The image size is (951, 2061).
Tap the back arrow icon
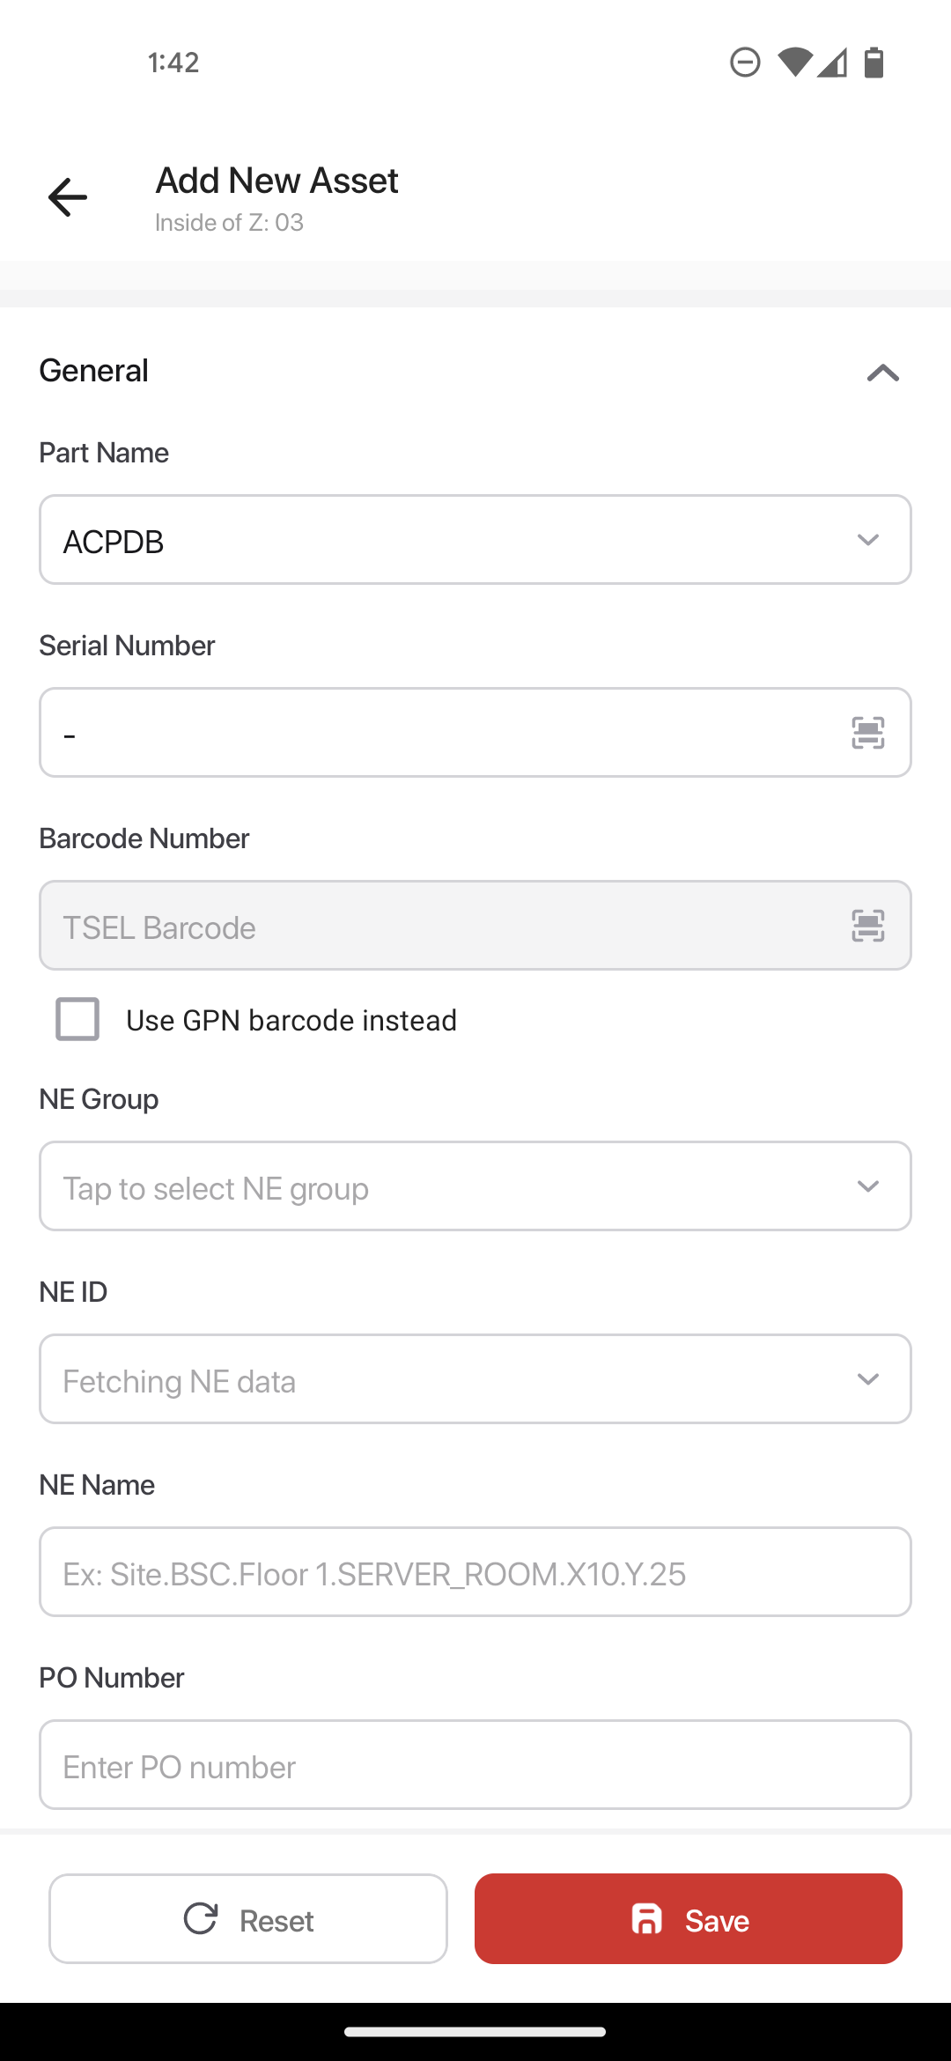(x=68, y=196)
